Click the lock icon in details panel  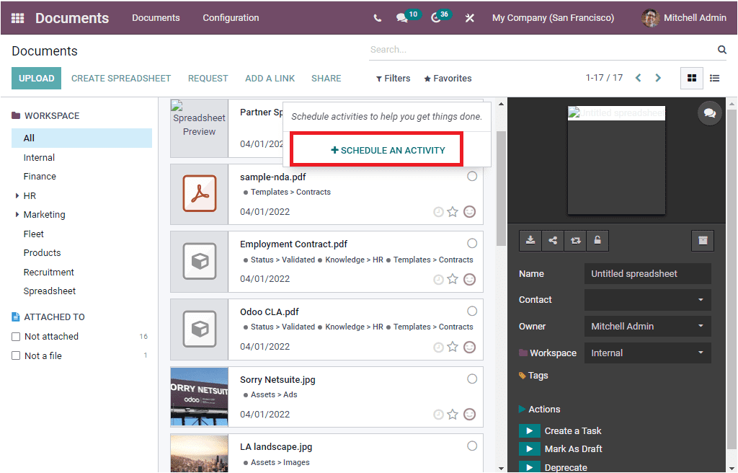tap(597, 241)
